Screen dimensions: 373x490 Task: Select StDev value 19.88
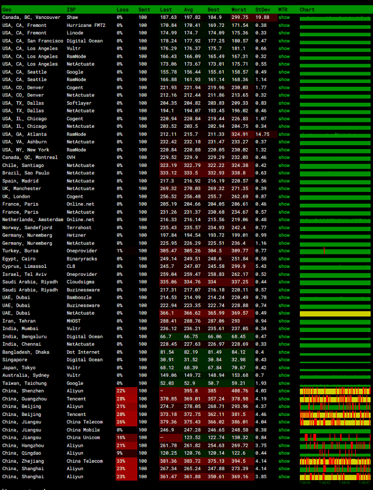(266, 17)
